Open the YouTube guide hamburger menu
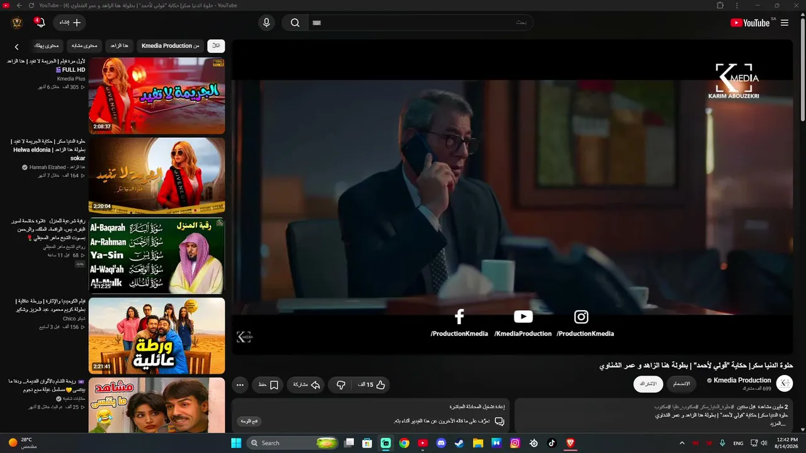806x453 pixels. coord(785,23)
